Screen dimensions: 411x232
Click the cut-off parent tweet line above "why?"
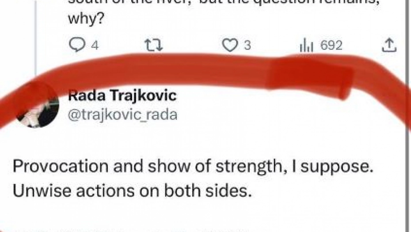click(221, 3)
